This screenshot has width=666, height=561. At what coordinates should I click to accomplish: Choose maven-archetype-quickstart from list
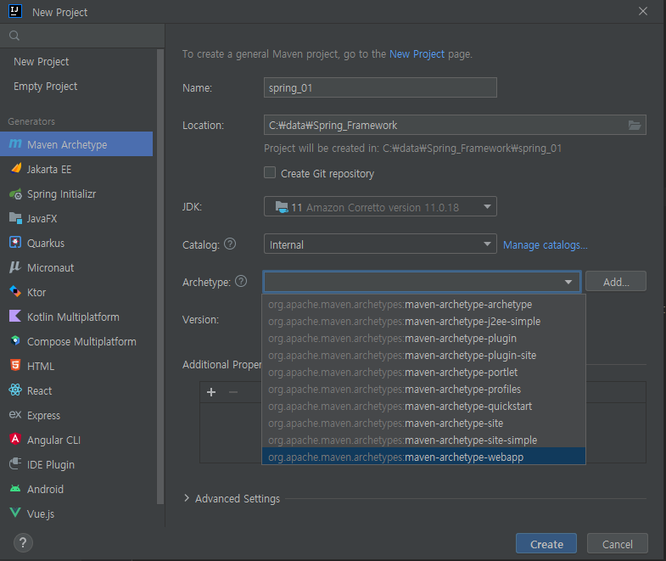point(423,407)
